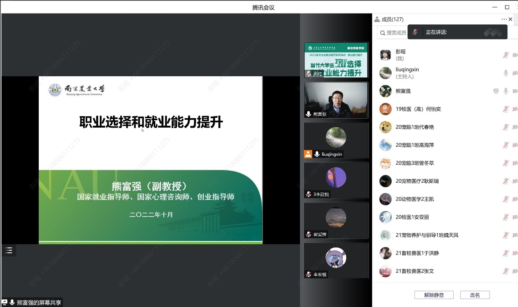The width and height of the screenshot is (518, 307).
Task: Select 熊富强's camera video thumbnail
Action: point(336,100)
